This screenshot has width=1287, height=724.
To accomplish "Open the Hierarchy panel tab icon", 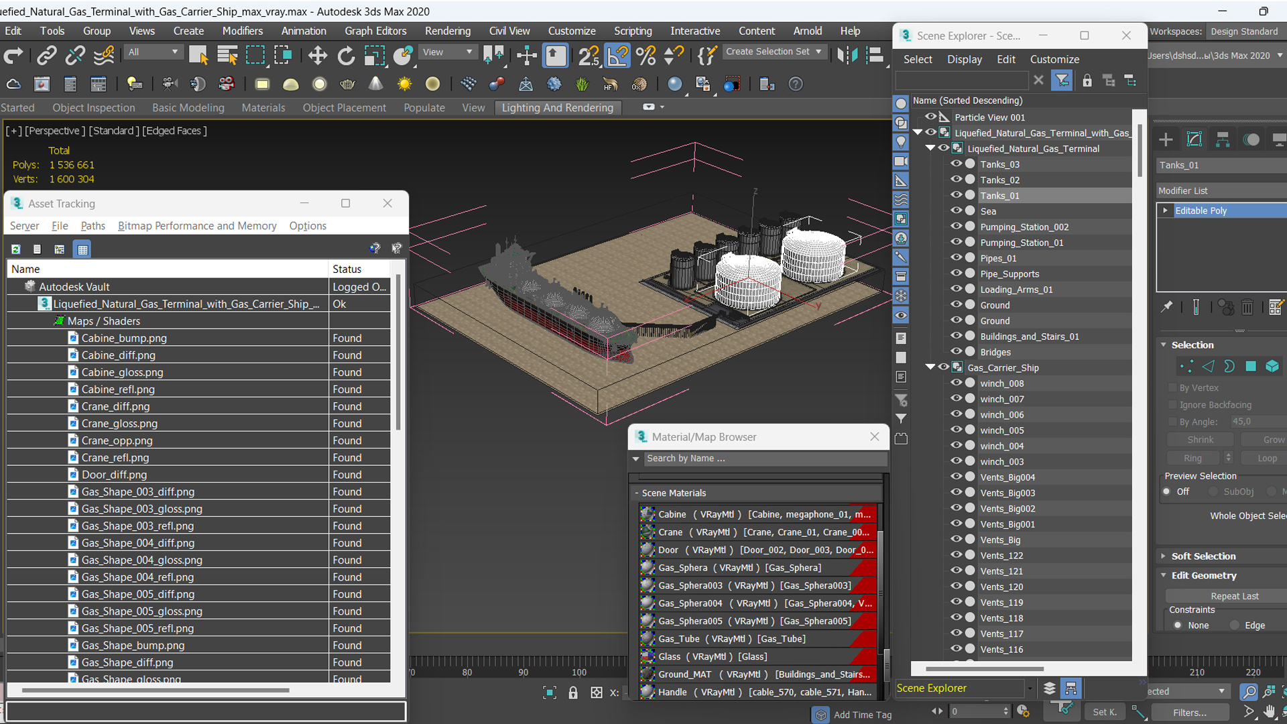I will coord(1223,139).
